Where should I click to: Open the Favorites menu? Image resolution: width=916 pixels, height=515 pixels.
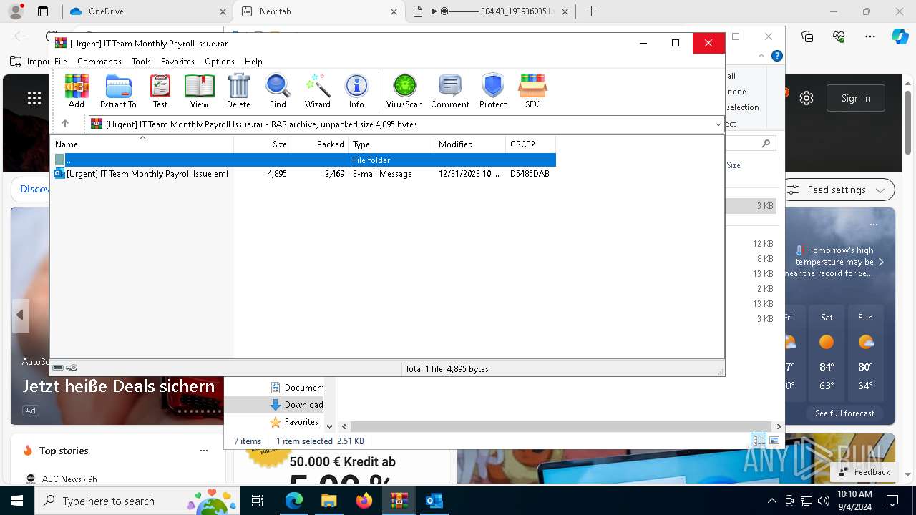(x=177, y=62)
